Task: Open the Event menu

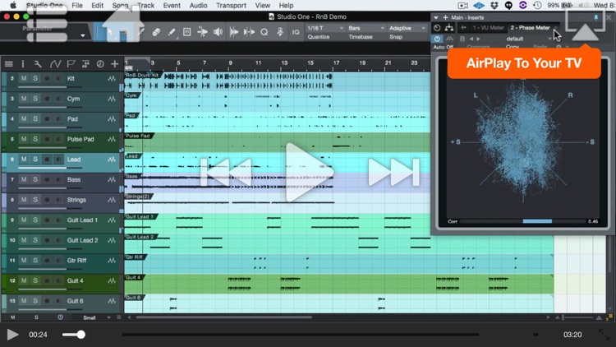Action: tap(172, 6)
